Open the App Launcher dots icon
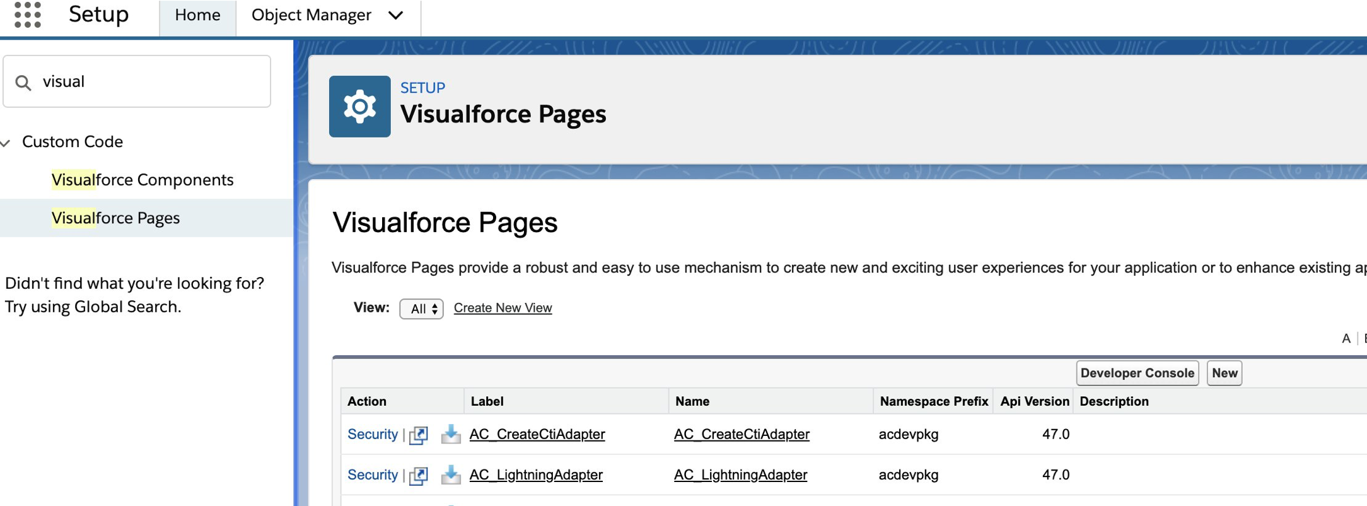Screen dimensions: 1367x506 tap(28, 14)
